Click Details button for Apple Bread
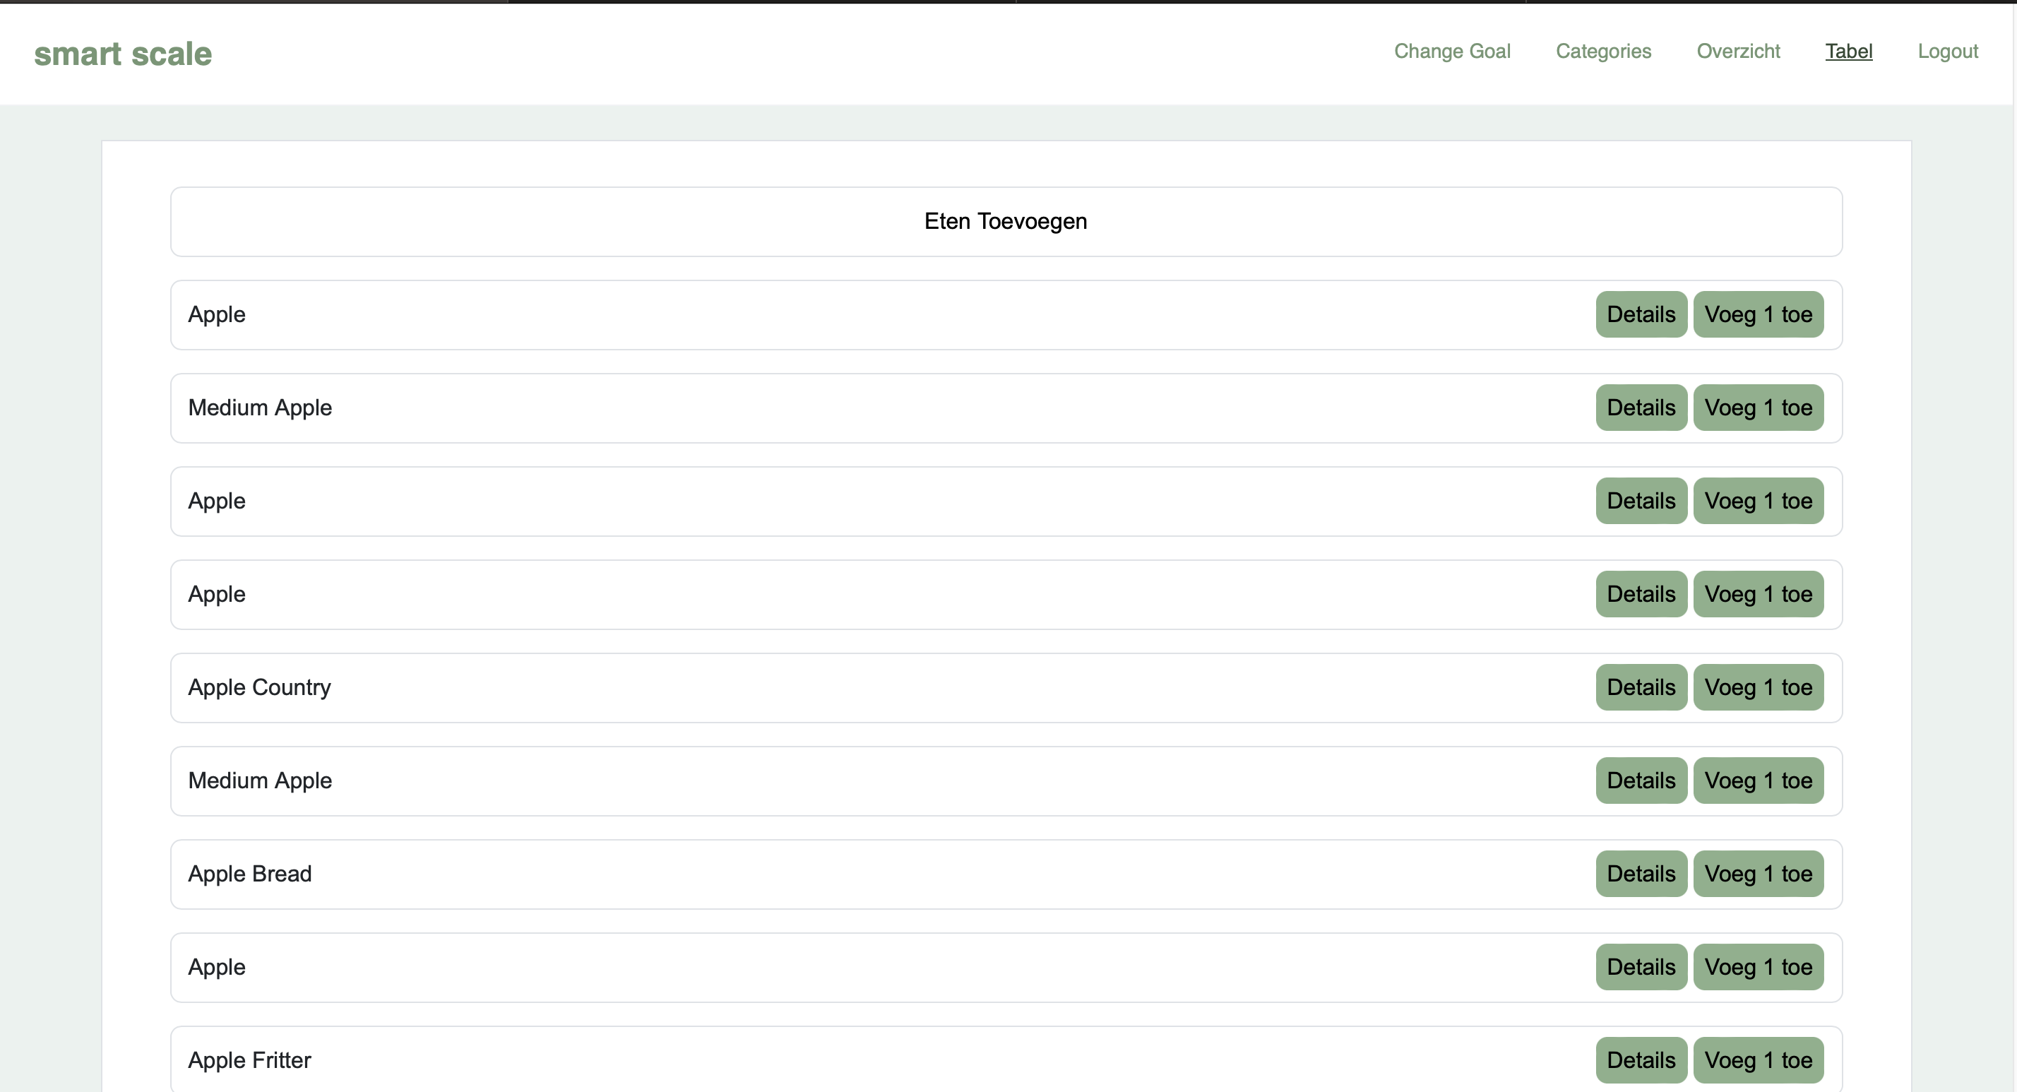Viewport: 2017px width, 1092px height. (1641, 873)
